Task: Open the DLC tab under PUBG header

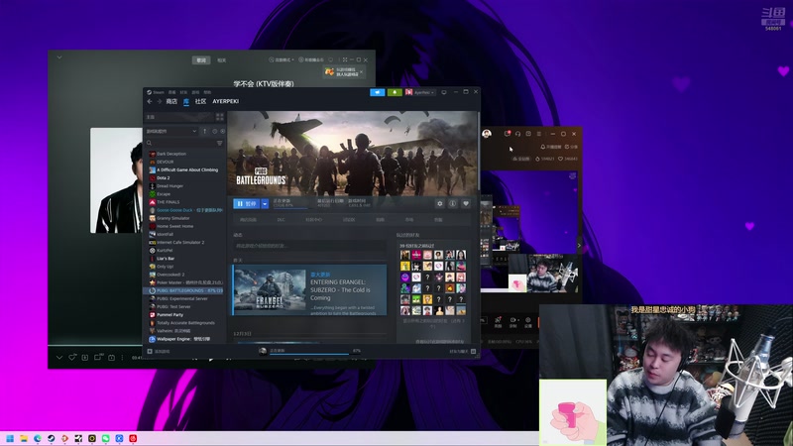Action: [x=281, y=220]
